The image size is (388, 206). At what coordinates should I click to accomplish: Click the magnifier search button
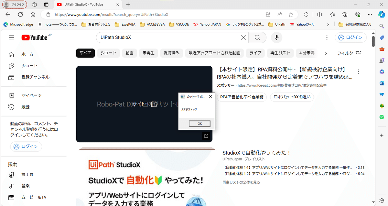[x=257, y=38]
